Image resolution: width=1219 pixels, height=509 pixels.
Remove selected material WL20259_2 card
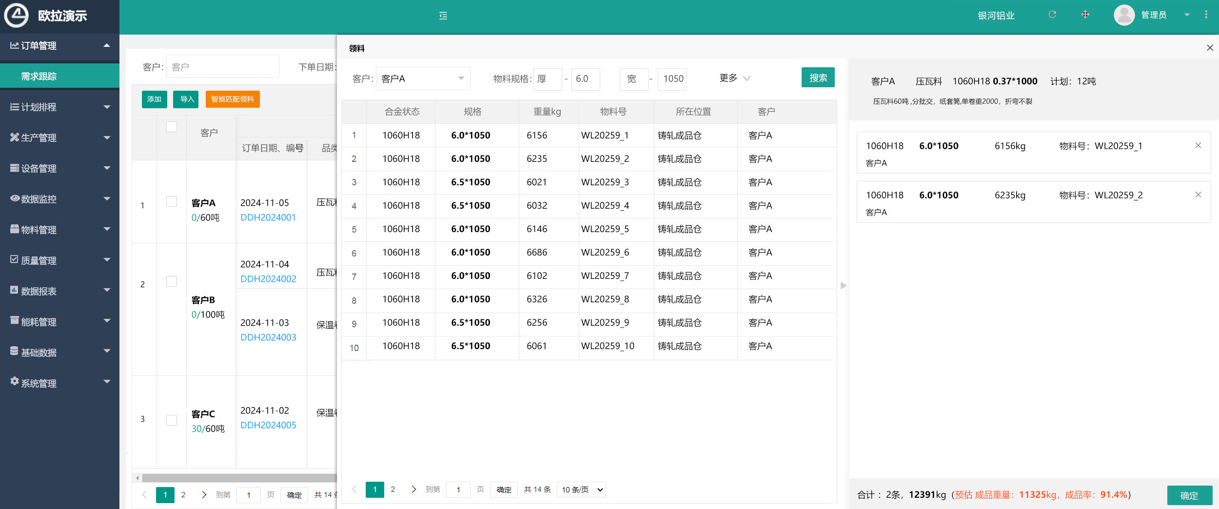1198,195
